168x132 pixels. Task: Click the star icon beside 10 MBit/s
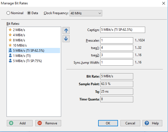point(10,45)
